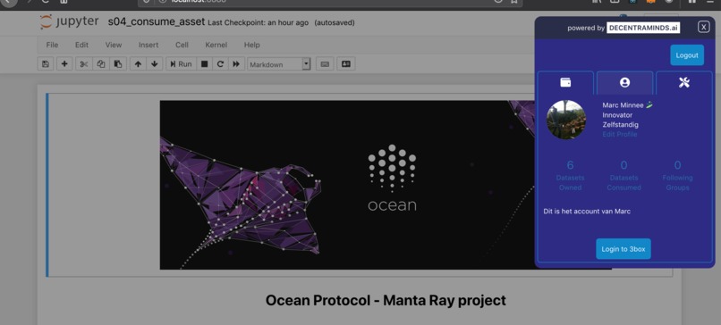This screenshot has width=721, height=325.
Task: Switch to the tools wrench tab
Action: pyautogui.click(x=684, y=83)
